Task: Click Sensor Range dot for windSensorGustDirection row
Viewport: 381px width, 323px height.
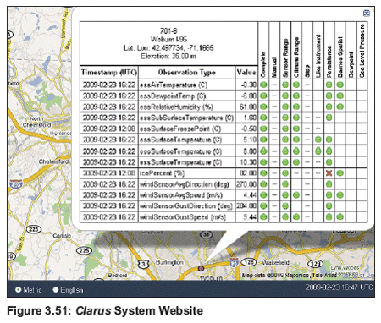Action: (x=285, y=205)
